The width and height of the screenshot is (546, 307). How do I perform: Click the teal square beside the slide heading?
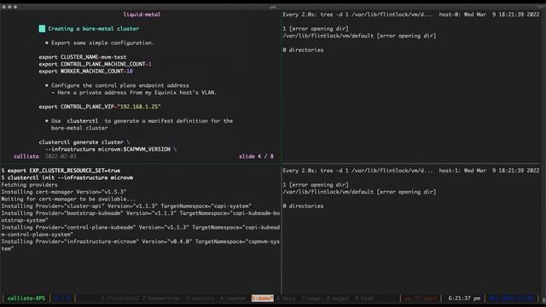[42, 28]
